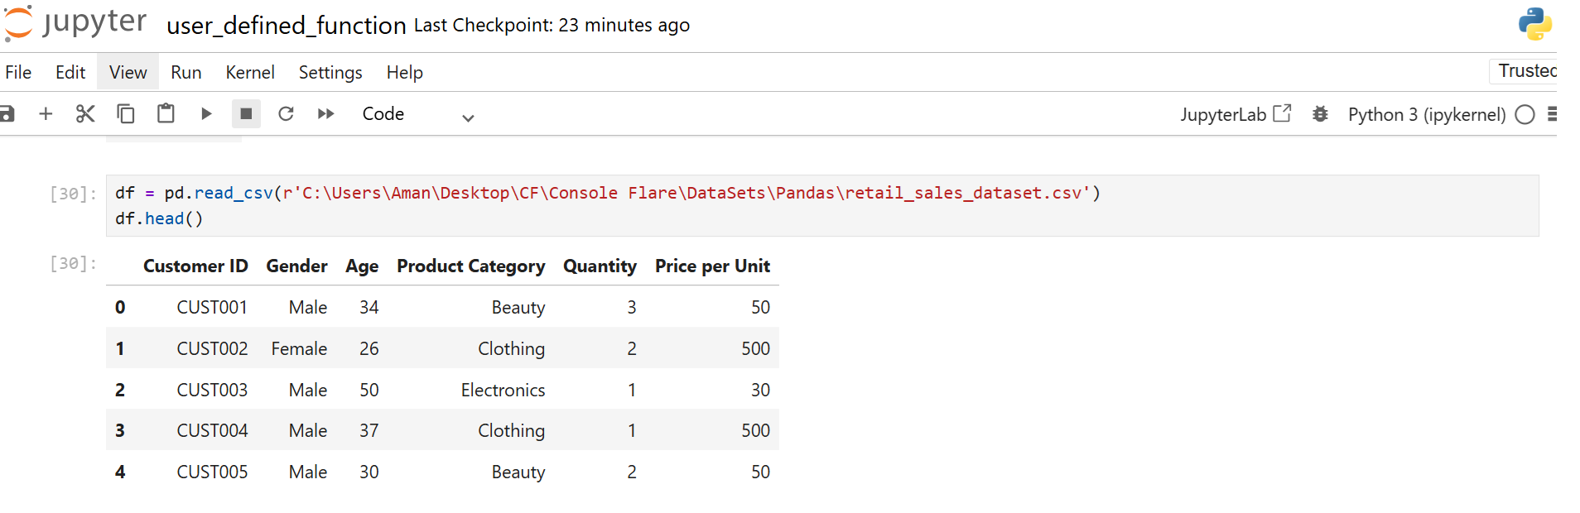Expand the Code cell type dropdown

[417, 115]
